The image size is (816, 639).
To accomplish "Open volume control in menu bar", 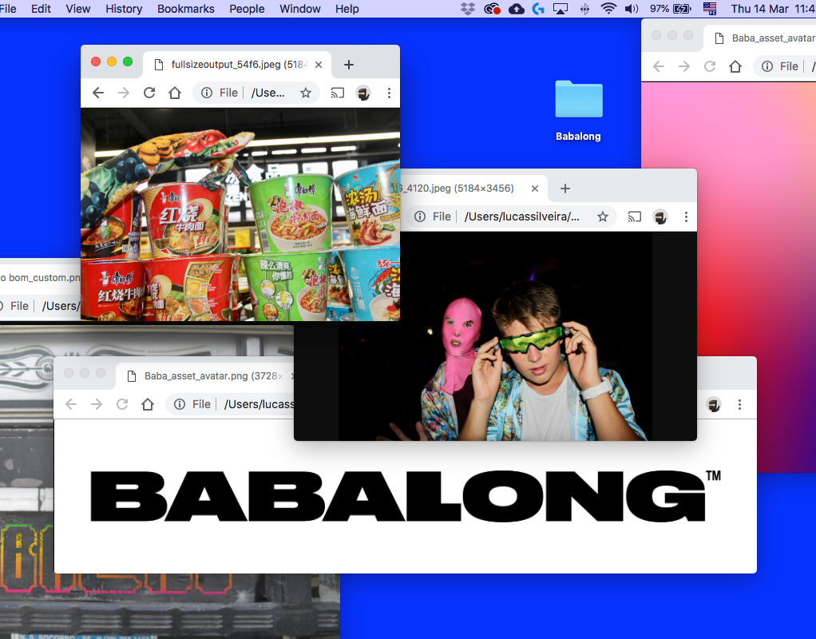I will 632,9.
